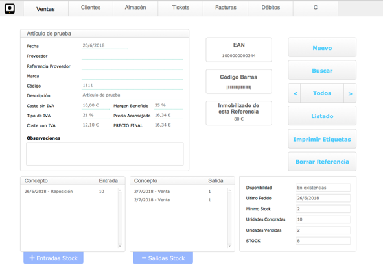Screen dimensions: 383x272
Task: Click the plus Entradas Stock button
Action: coord(54,258)
